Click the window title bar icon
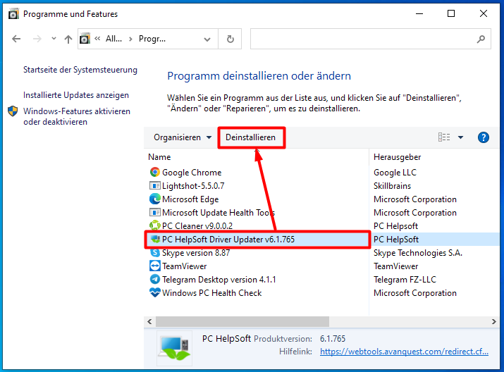Screen dimensions: 504x372 pos(13,14)
